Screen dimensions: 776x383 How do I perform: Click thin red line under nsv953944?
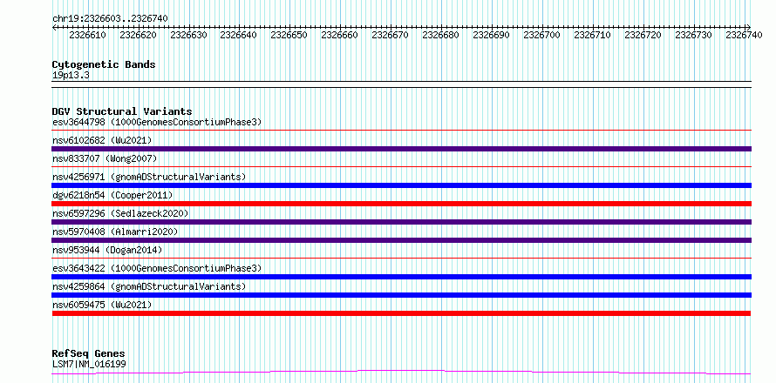401,258
